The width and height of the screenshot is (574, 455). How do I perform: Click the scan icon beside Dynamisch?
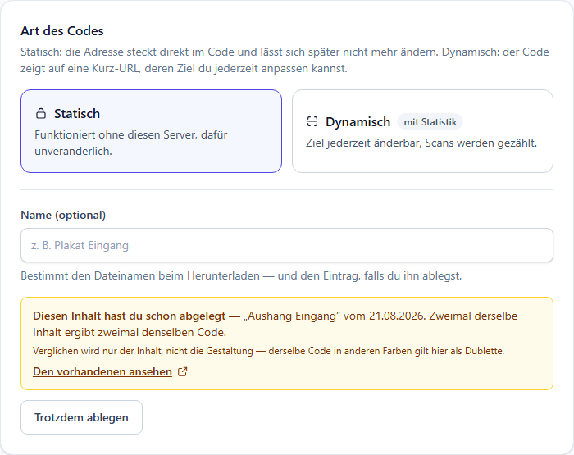(312, 121)
